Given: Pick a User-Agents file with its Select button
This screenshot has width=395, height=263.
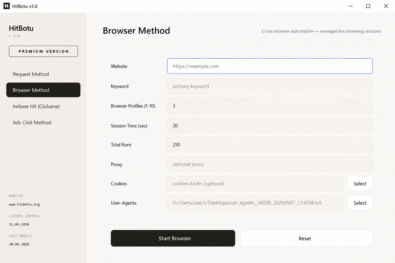Looking at the screenshot, I should (x=360, y=203).
